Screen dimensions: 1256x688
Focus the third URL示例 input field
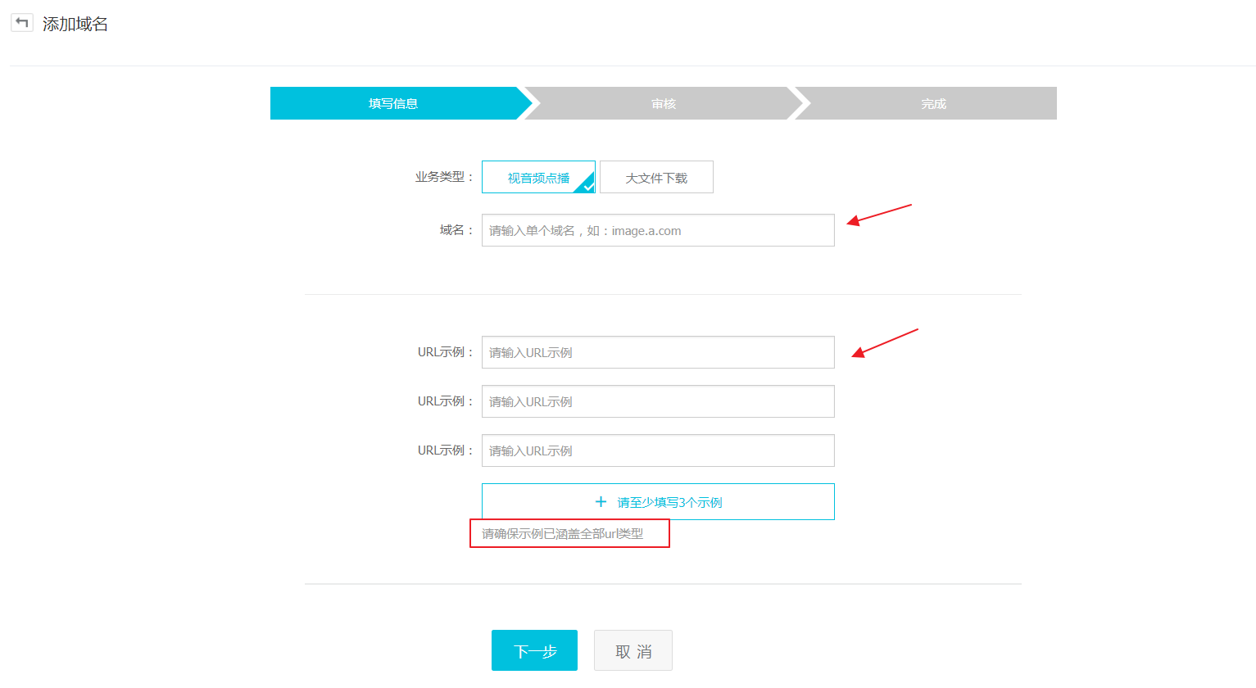tap(658, 451)
